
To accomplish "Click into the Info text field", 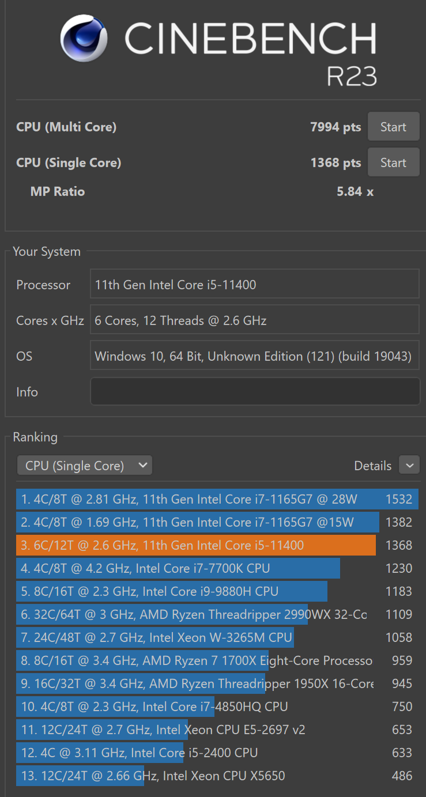I will [255, 392].
